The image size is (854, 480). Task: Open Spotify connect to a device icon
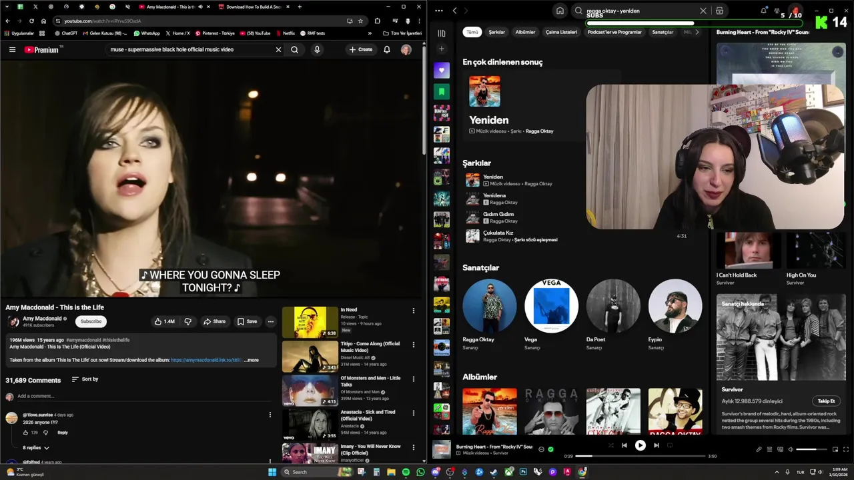pyautogui.click(x=780, y=449)
